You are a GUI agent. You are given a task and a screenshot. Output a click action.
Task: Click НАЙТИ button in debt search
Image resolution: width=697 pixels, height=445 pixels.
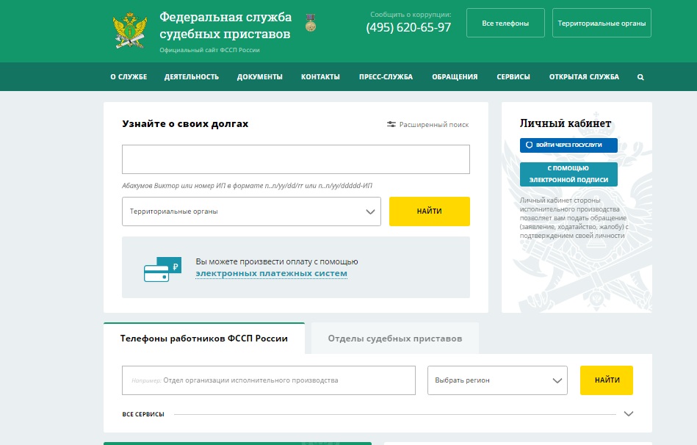(x=430, y=211)
